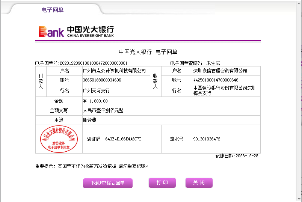Click the 下载PDF格式回单 button
This screenshot has width=302, height=202.
click(x=108, y=183)
